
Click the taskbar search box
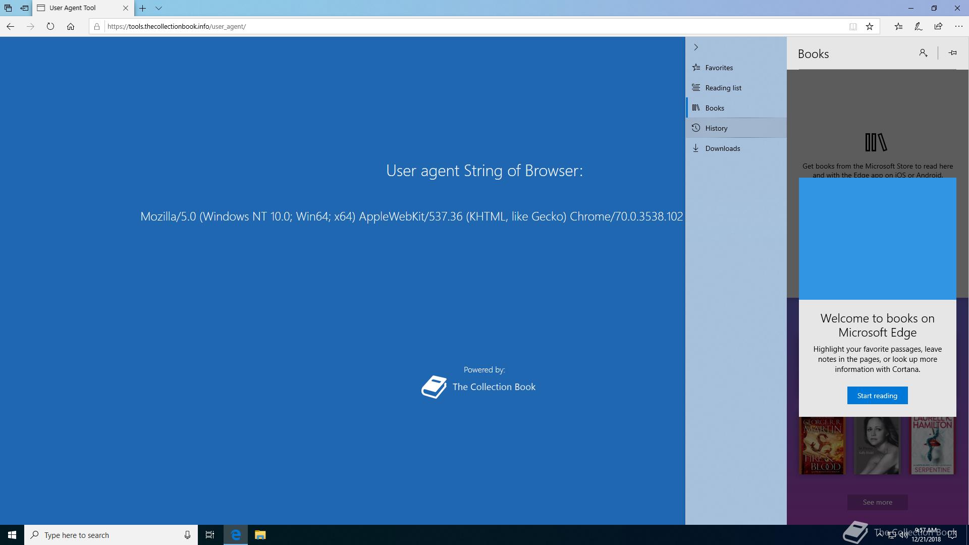111,535
